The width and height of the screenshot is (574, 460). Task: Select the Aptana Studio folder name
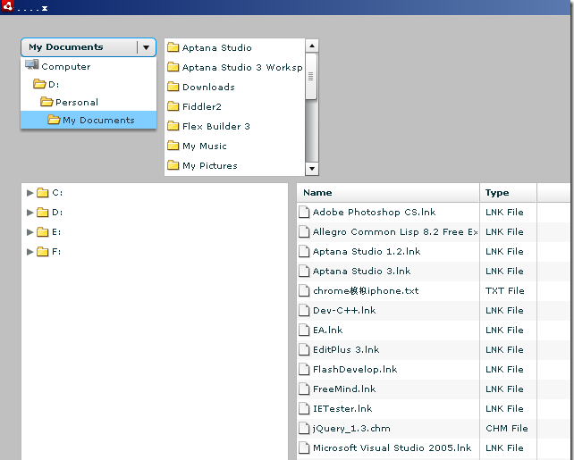(216, 48)
